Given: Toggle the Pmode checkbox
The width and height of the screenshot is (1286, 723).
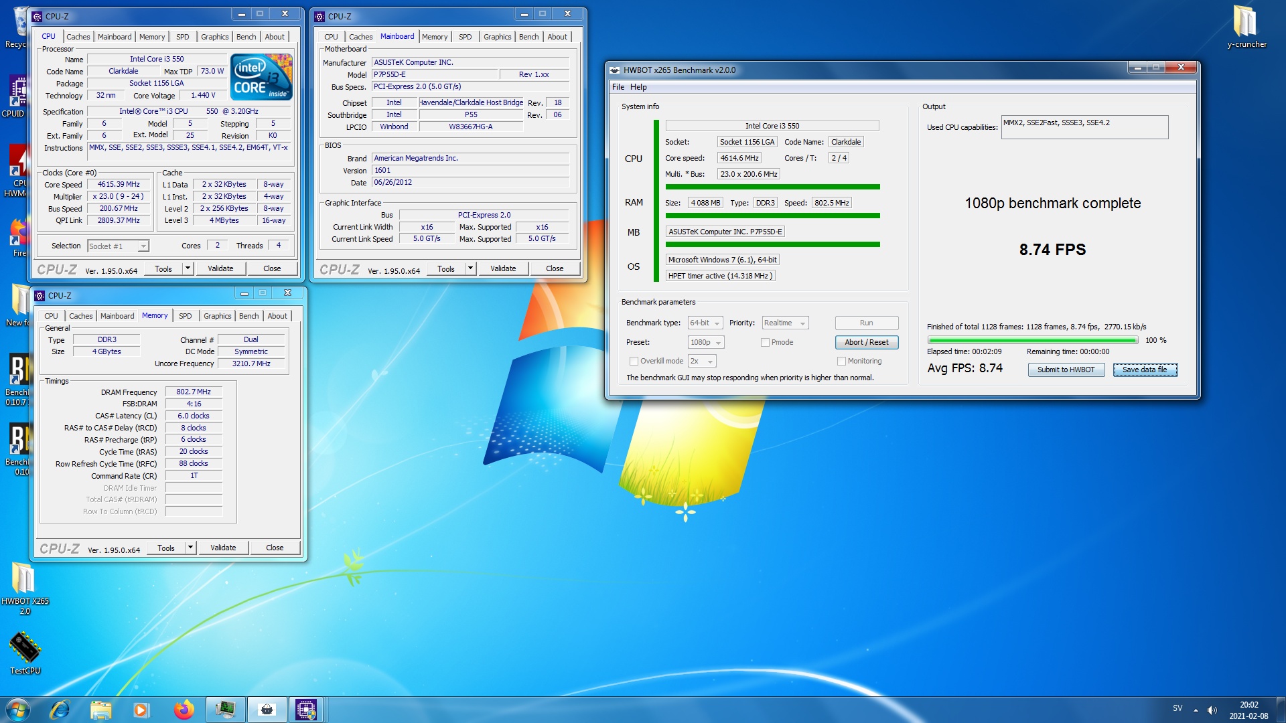Looking at the screenshot, I should pos(765,342).
